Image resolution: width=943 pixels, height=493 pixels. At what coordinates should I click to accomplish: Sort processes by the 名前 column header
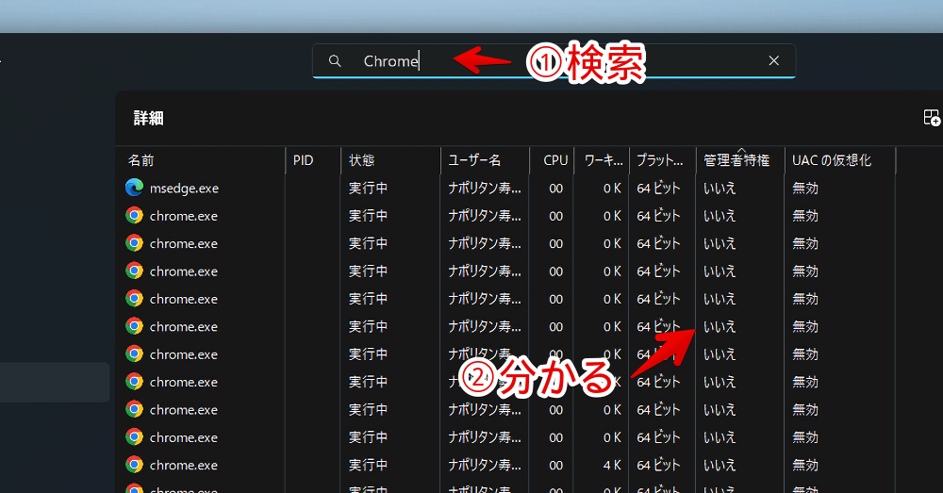141,161
